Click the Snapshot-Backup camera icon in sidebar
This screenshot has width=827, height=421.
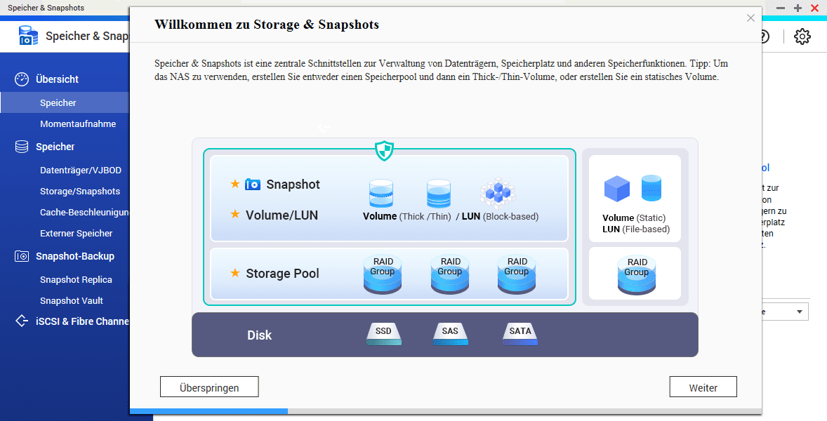coord(22,256)
